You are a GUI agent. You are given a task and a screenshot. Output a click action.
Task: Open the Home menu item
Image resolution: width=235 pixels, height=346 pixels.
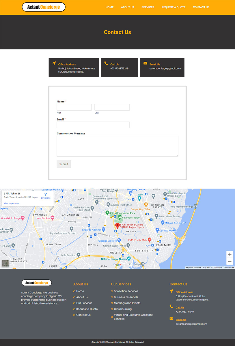[109, 7]
